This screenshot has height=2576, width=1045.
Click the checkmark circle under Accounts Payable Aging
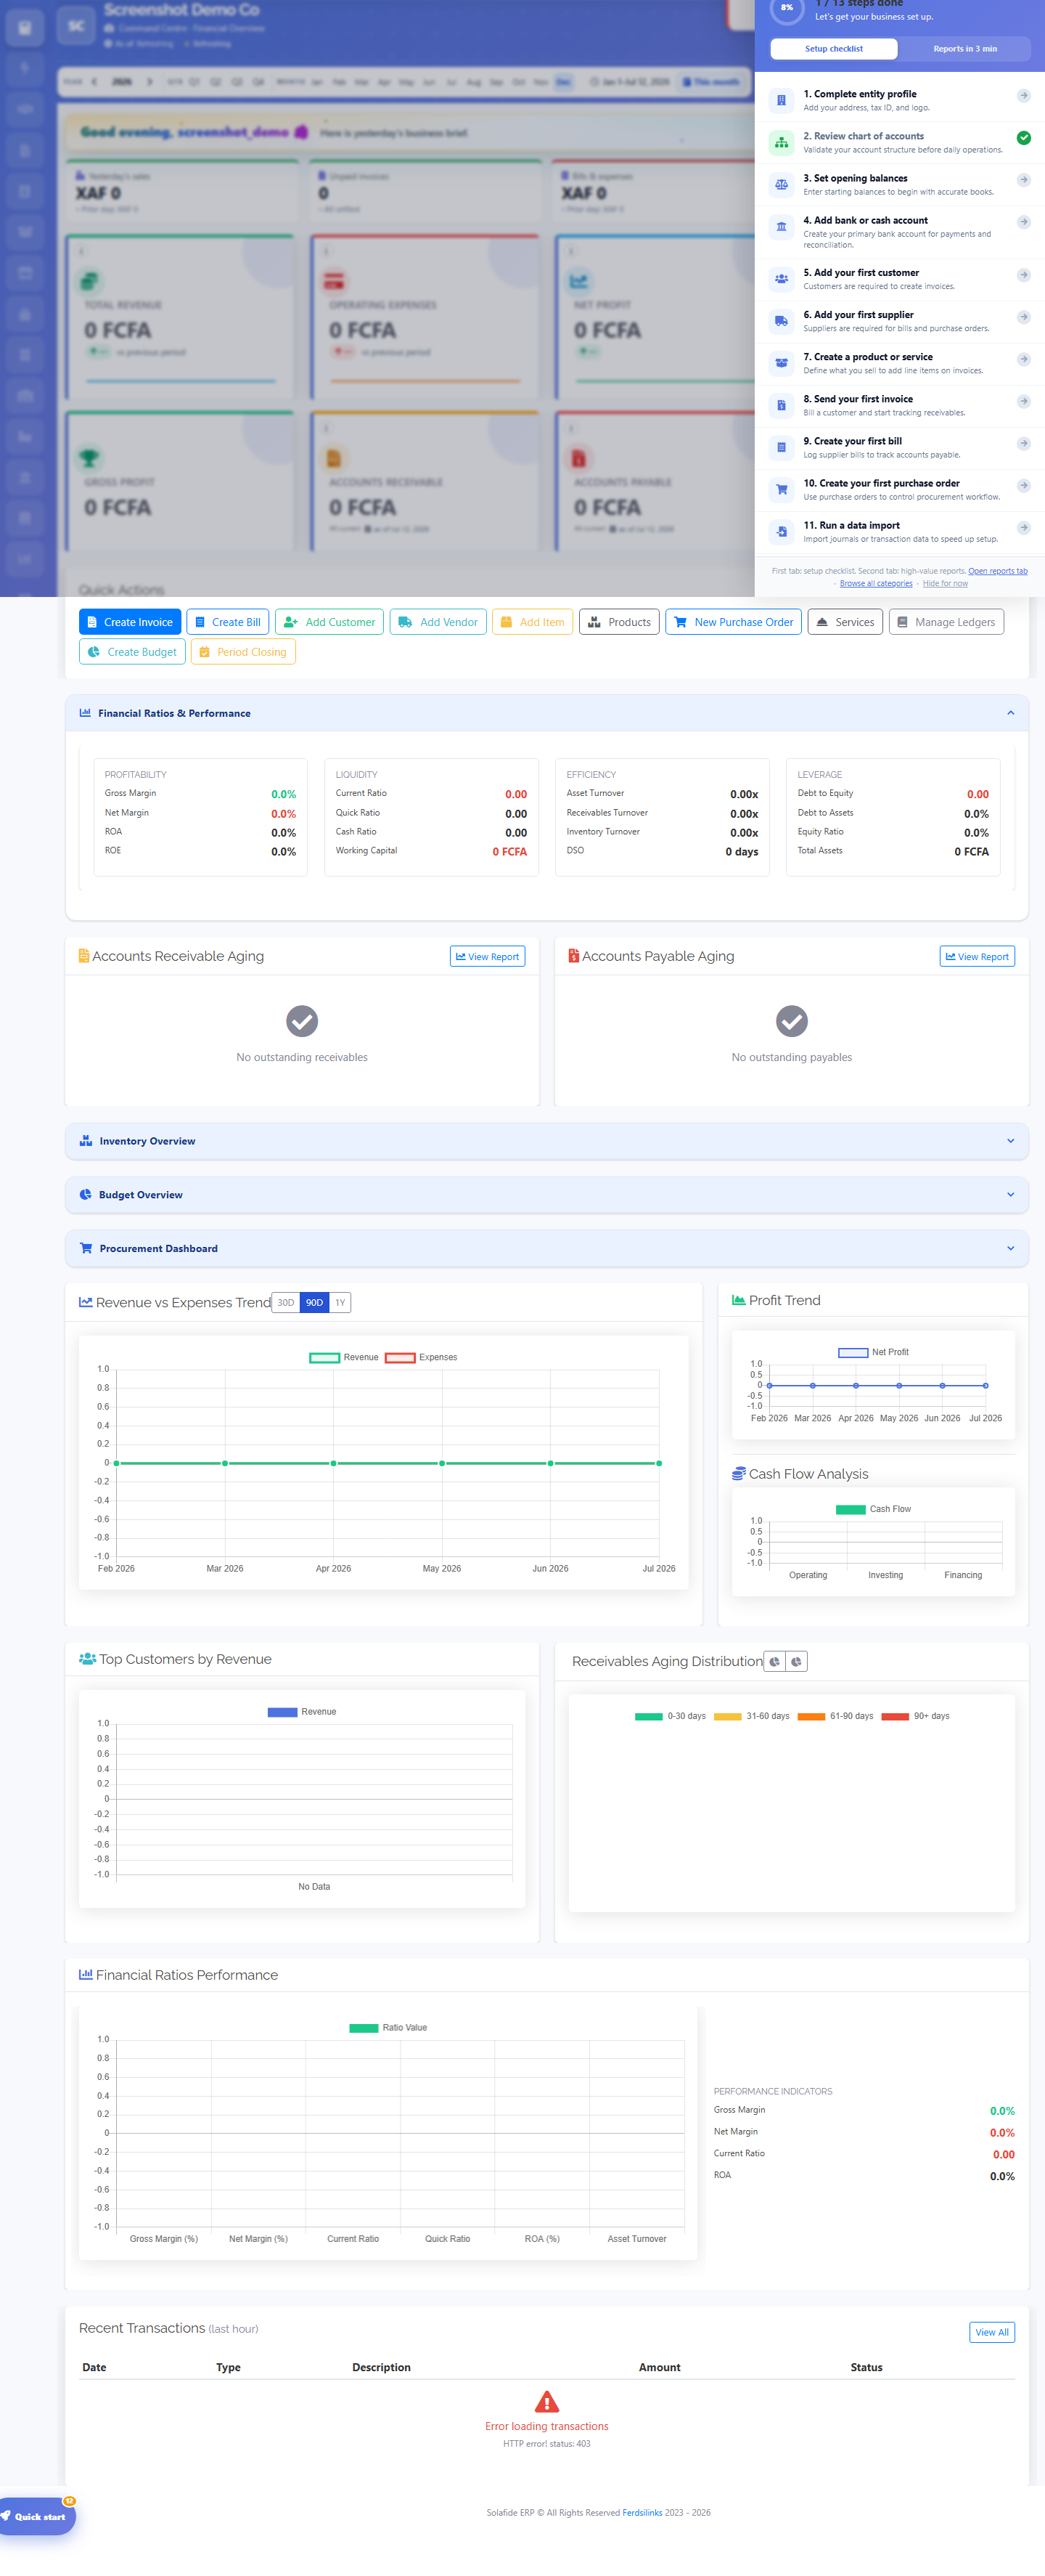(x=791, y=1021)
